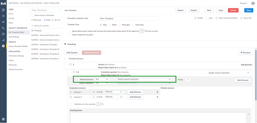The height and width of the screenshot is (123, 257).
Task: Open Answer 2 Normal dropdown
Action: [114, 97]
